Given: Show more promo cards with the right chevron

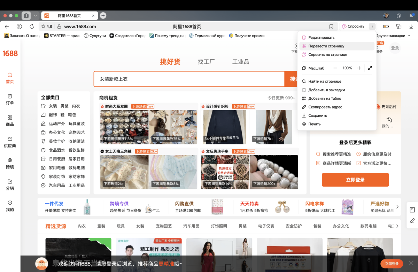Looking at the screenshot, I should 397,207.
